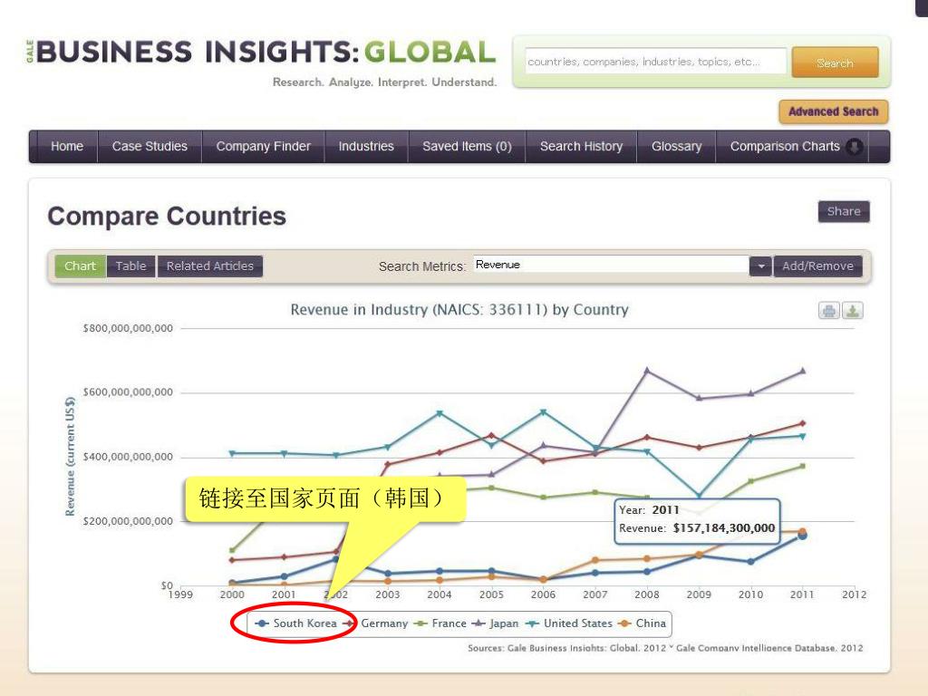Select the Revenue metric combo box

click(611, 265)
